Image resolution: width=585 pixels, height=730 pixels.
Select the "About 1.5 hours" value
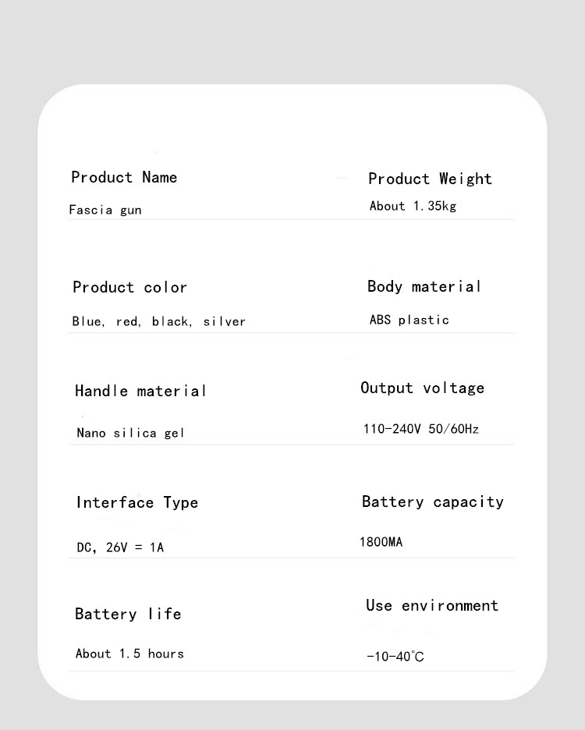point(129,654)
